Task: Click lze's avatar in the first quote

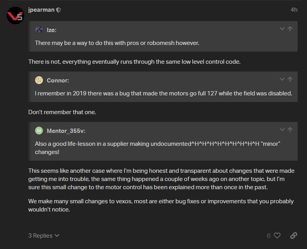Action: pos(39,30)
